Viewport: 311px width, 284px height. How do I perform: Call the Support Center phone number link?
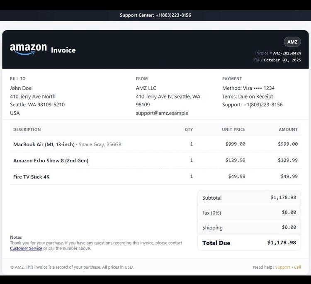pyautogui.click(x=173, y=15)
